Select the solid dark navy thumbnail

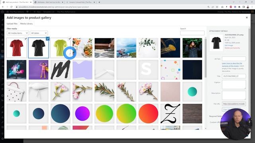pos(192,70)
